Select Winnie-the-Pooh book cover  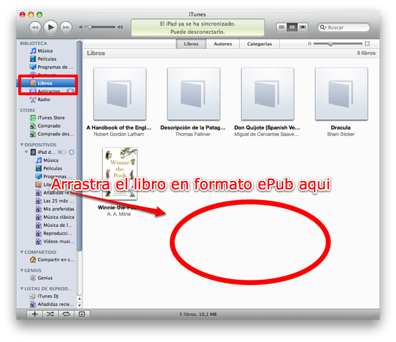(120, 174)
